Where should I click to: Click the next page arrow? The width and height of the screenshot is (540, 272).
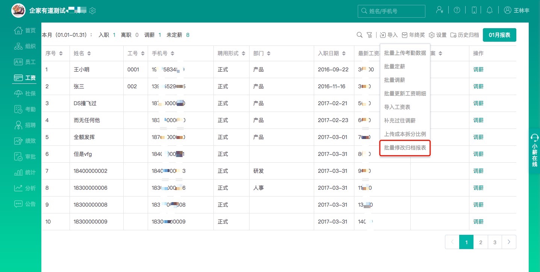pos(509,242)
